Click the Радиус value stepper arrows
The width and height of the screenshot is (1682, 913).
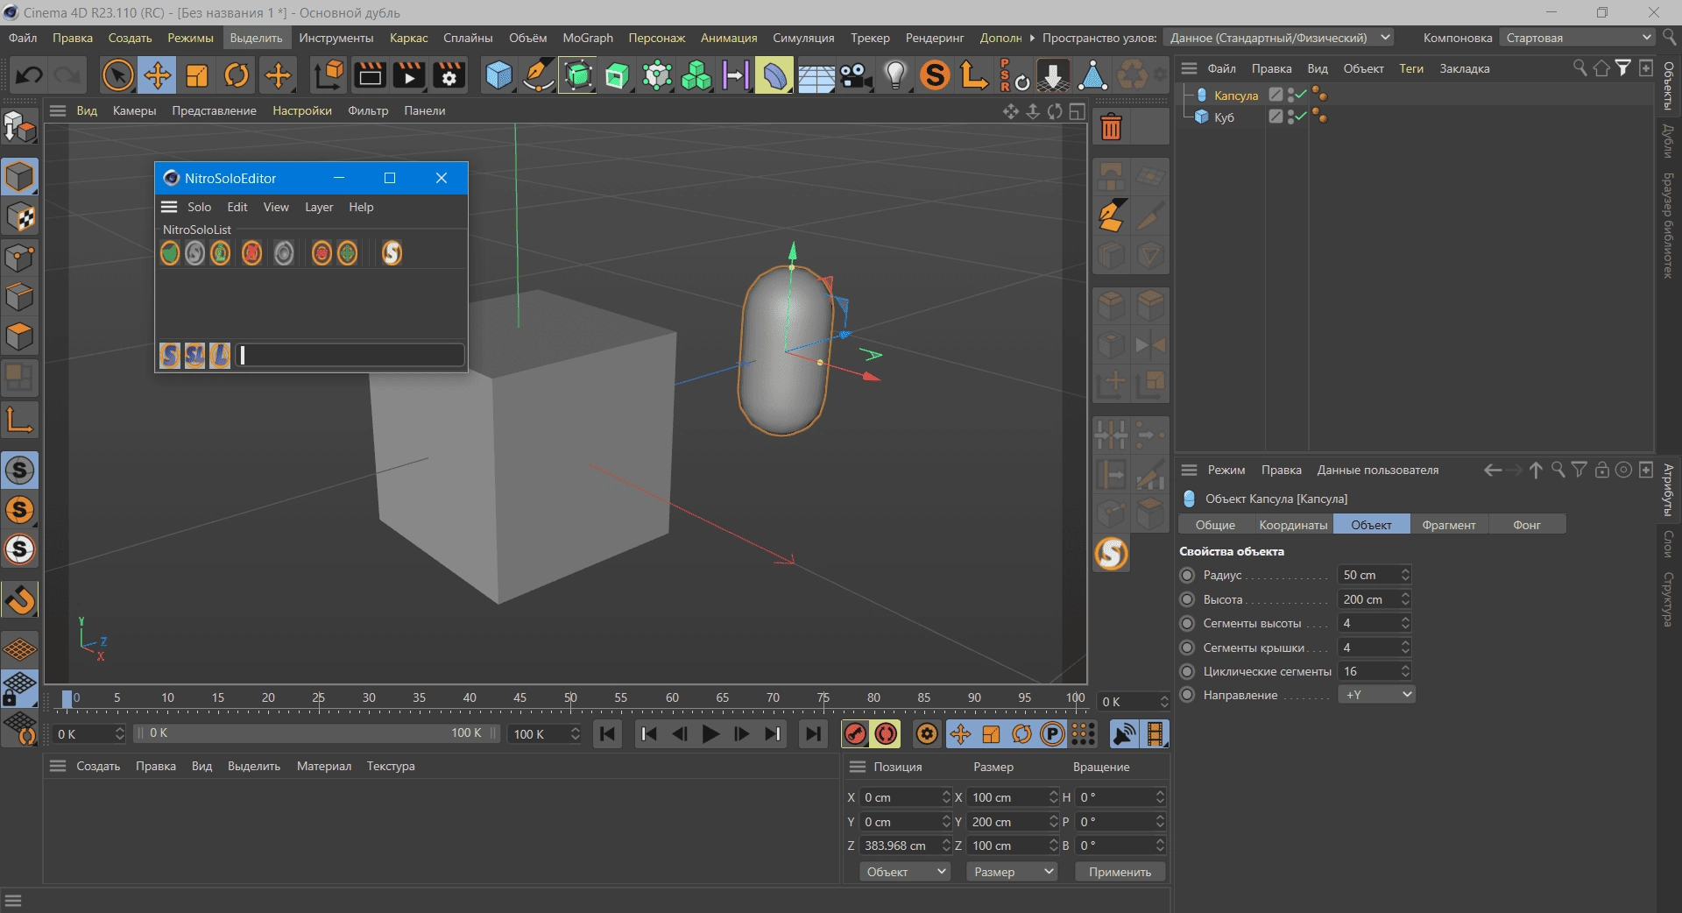coord(1405,575)
